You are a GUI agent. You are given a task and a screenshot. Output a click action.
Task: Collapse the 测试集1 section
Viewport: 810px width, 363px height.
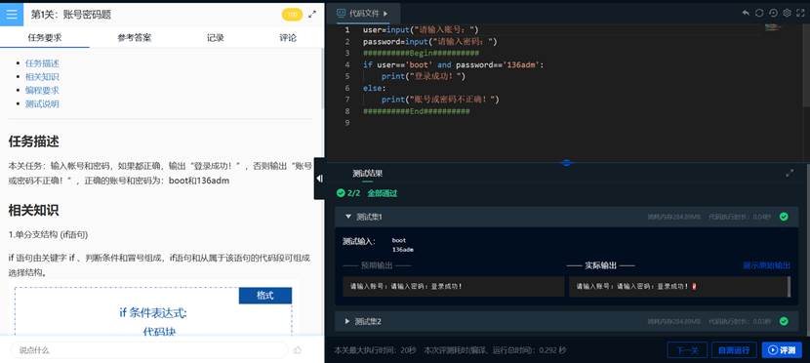[347, 217]
